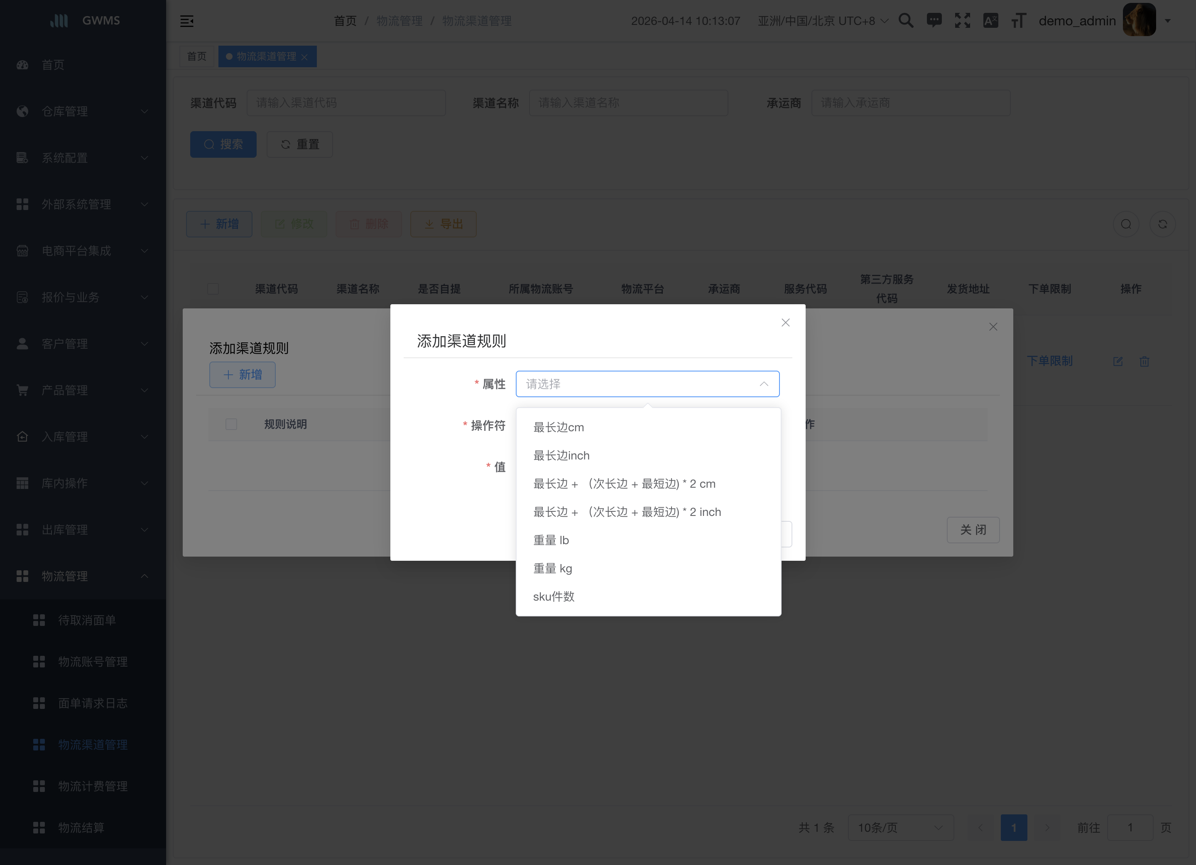Collapse the 物流管理 sidebar menu

pyautogui.click(x=83, y=576)
